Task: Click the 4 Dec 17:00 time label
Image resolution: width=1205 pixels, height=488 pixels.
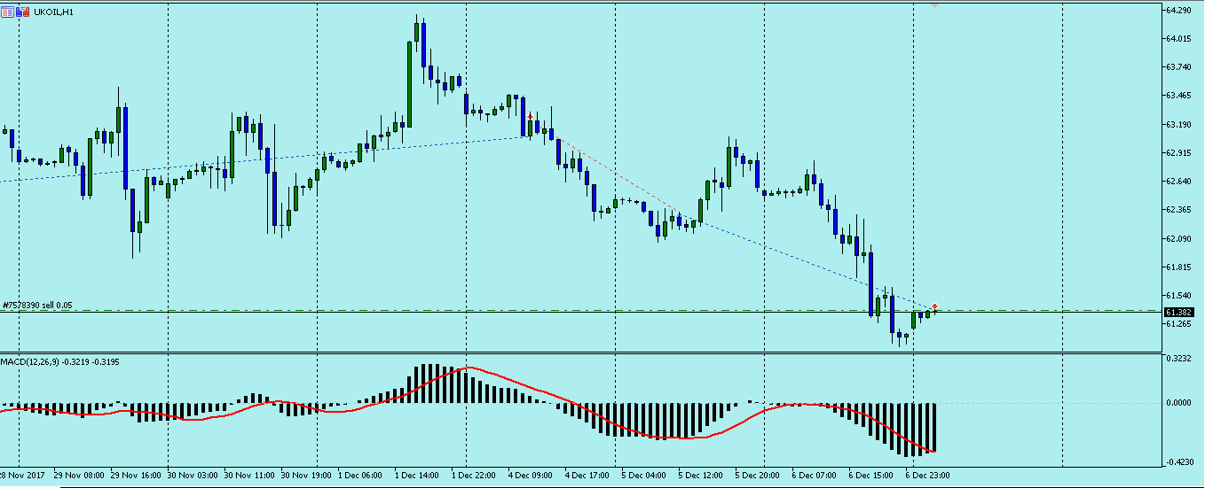Action: pos(588,476)
